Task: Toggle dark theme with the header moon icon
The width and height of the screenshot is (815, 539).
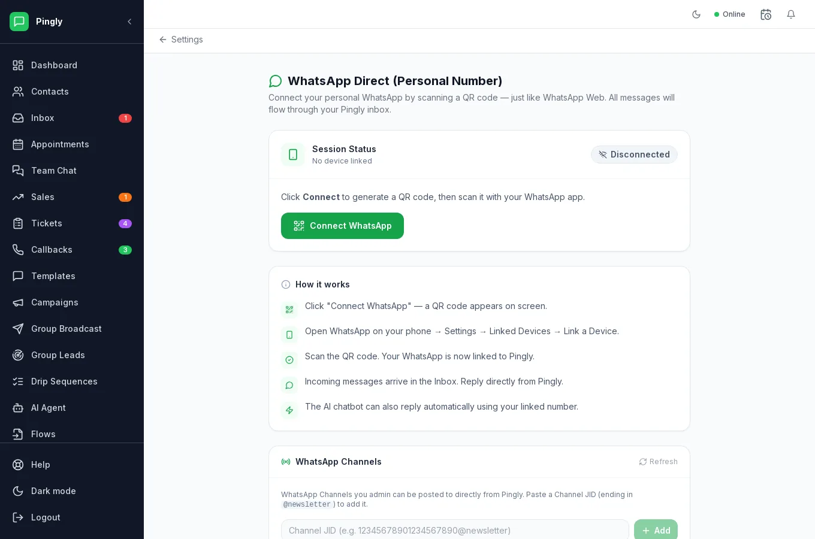Action: (x=696, y=14)
